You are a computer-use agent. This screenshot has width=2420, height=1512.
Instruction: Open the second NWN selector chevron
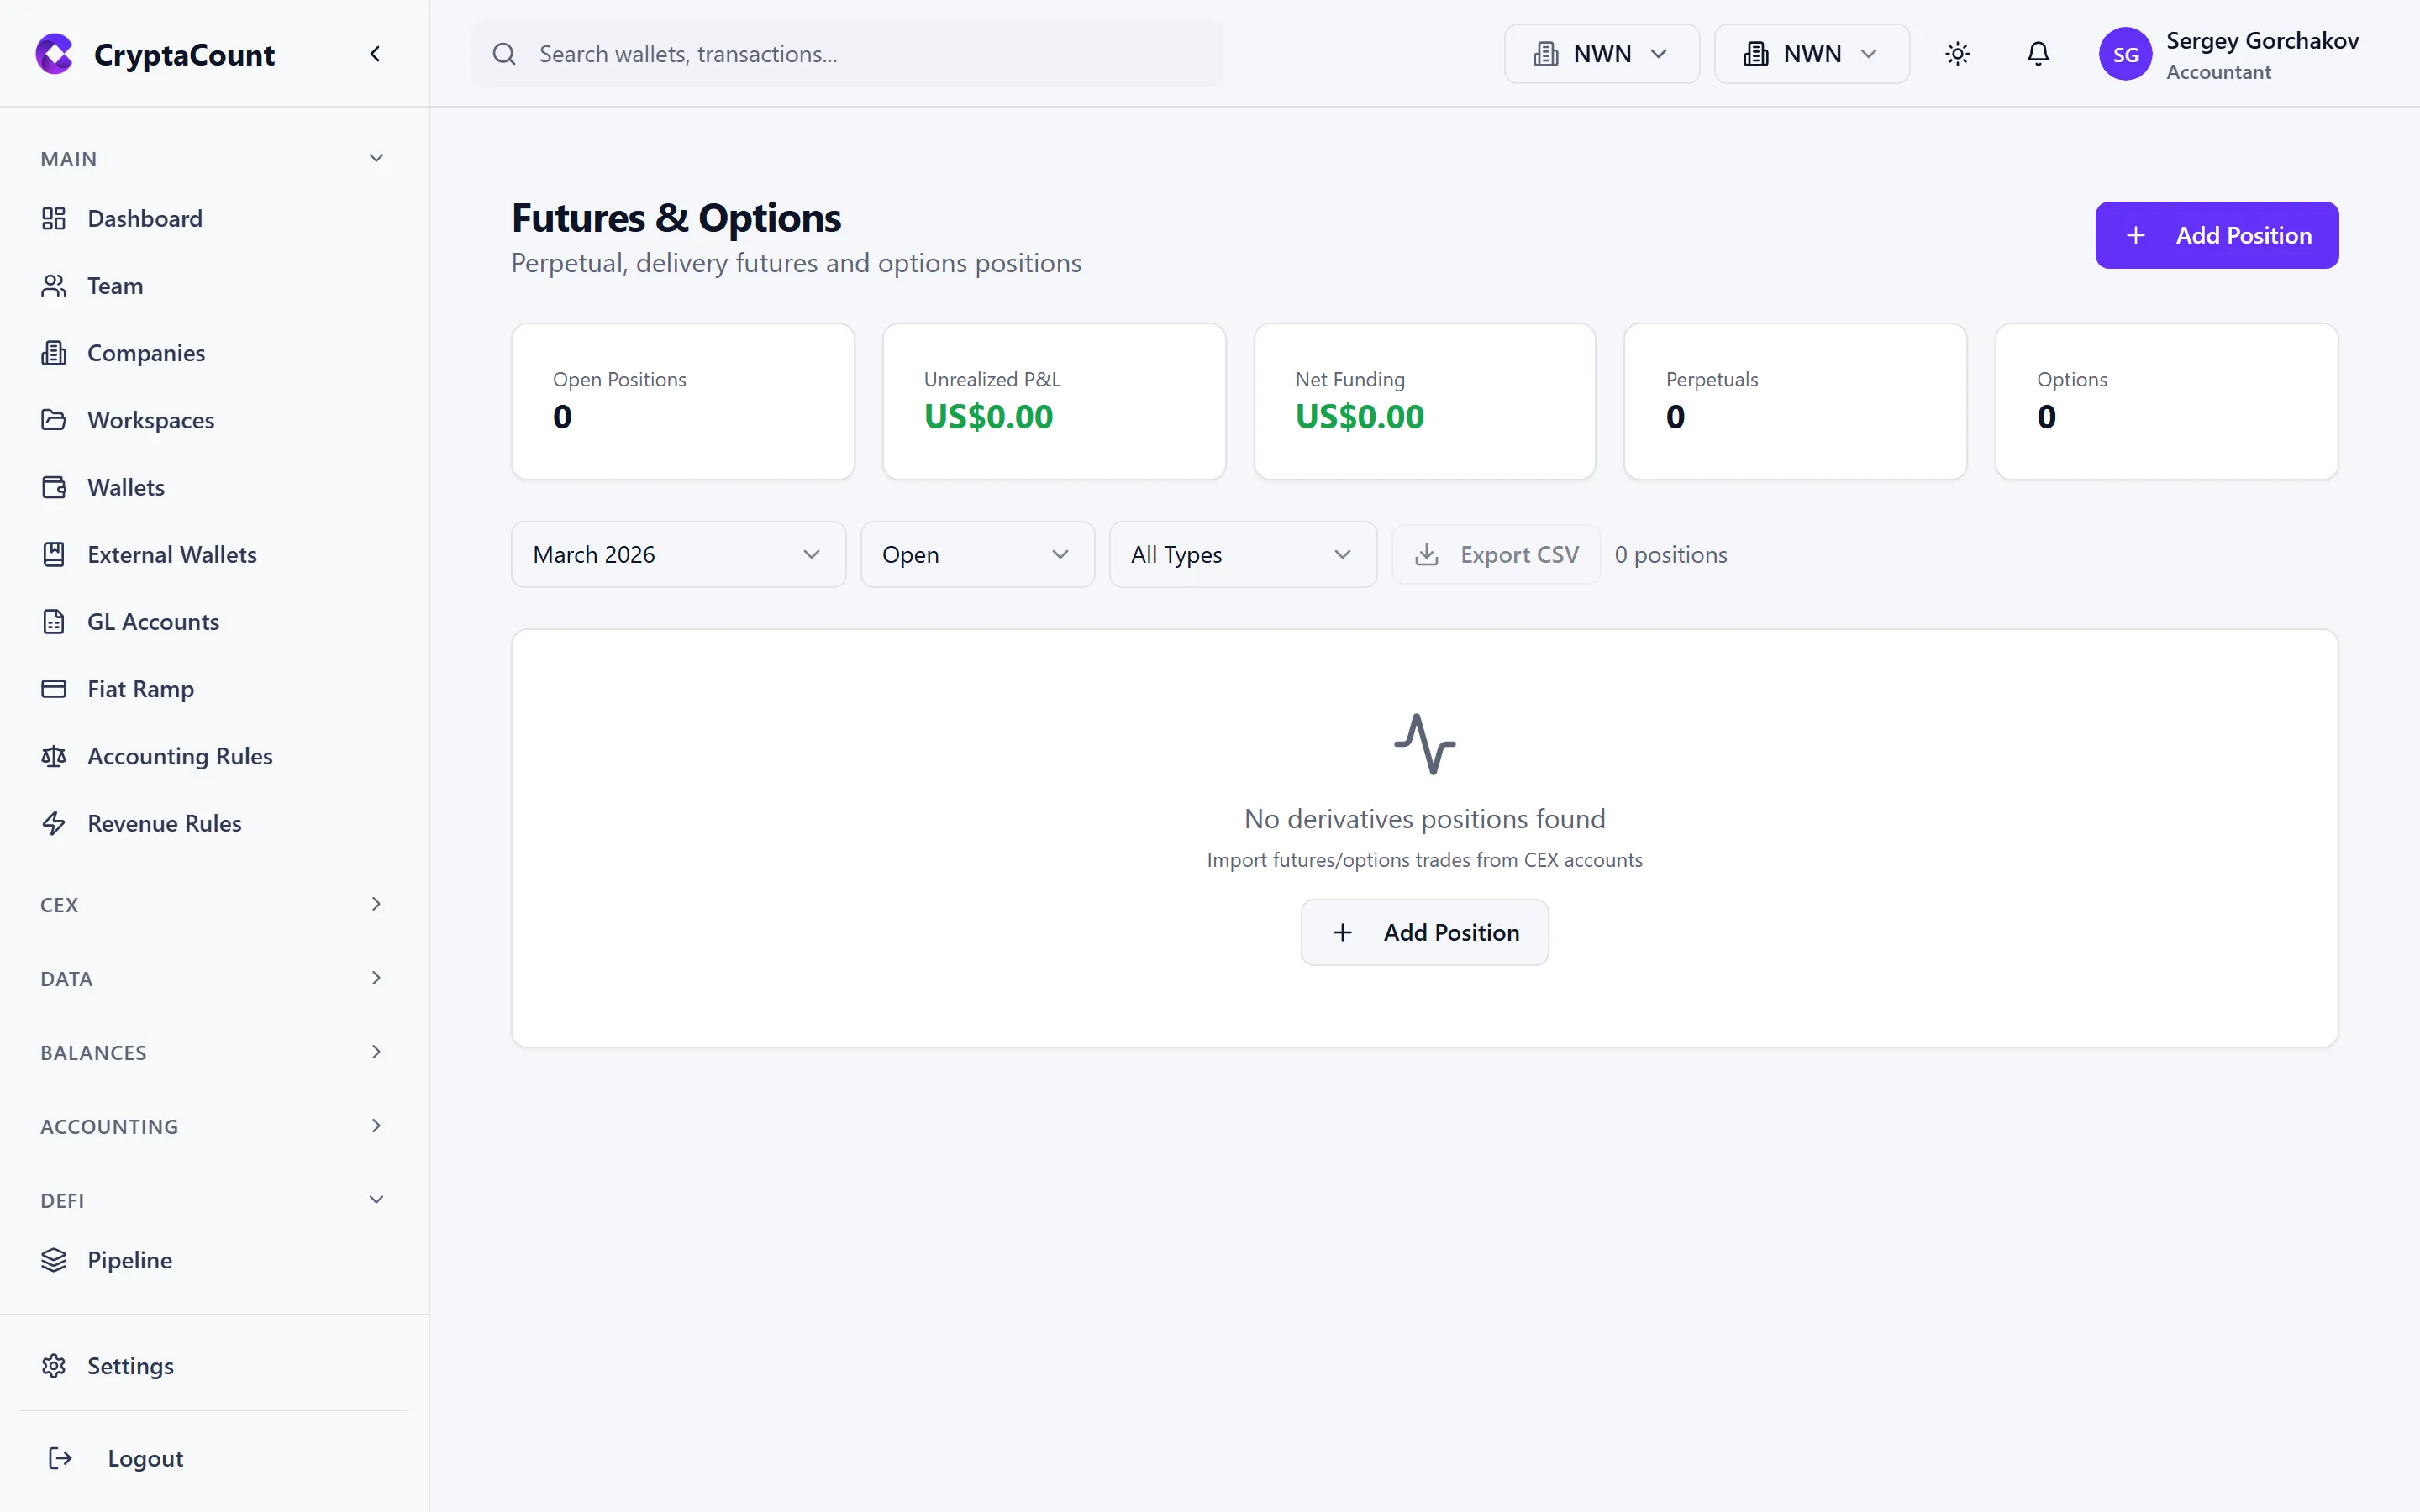[1869, 54]
